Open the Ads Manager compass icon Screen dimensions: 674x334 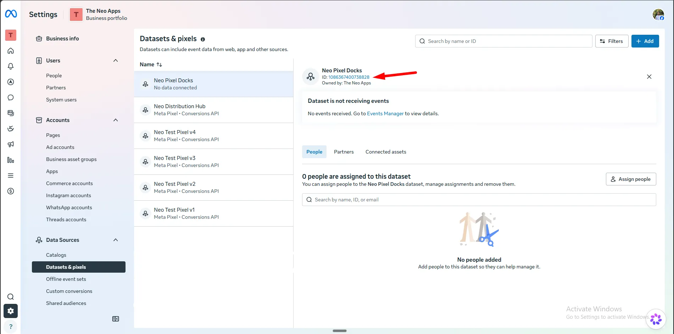point(11,82)
